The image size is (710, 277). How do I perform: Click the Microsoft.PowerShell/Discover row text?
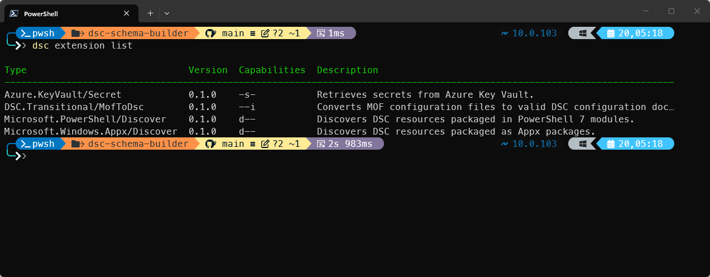click(85, 120)
